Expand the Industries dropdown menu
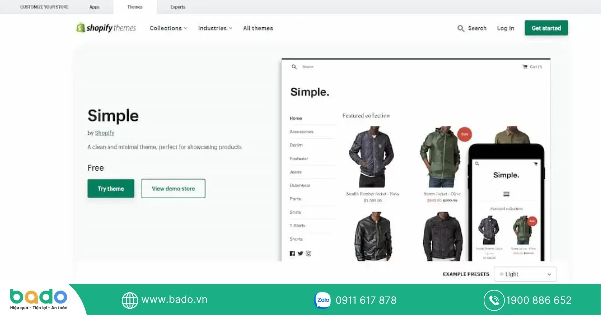 click(215, 28)
